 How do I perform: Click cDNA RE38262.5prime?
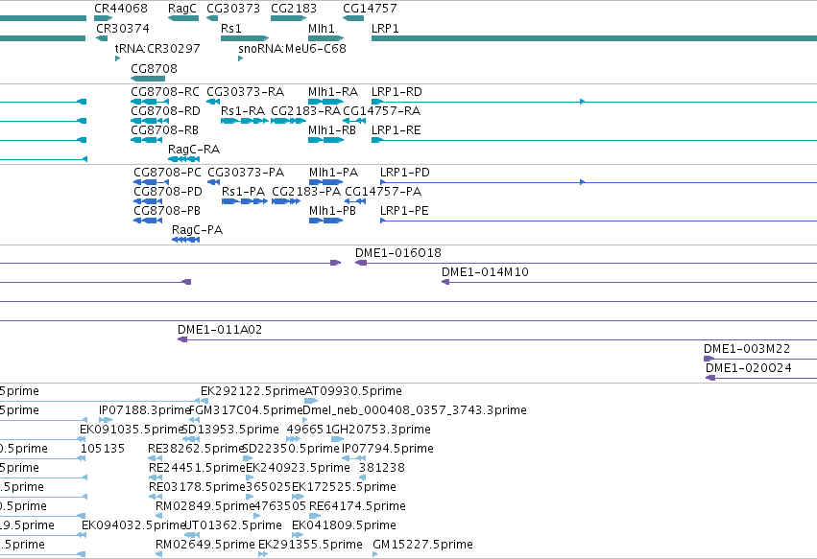pyautogui.click(x=197, y=449)
